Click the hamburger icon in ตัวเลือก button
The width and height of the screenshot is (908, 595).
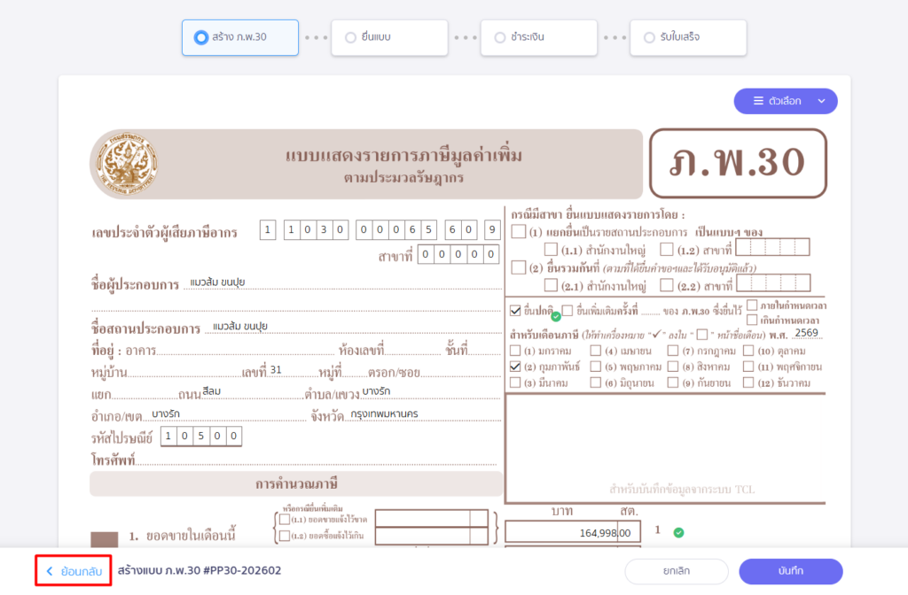pyautogui.click(x=758, y=101)
